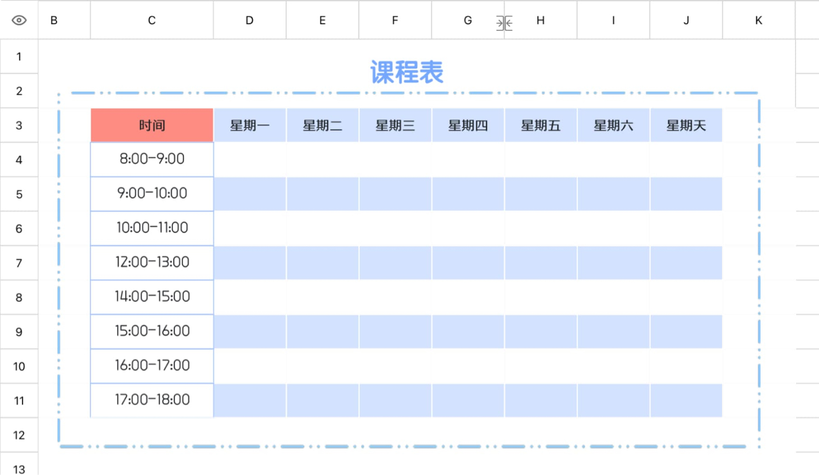Select the 9:00-10:00 time cell

[152, 194]
